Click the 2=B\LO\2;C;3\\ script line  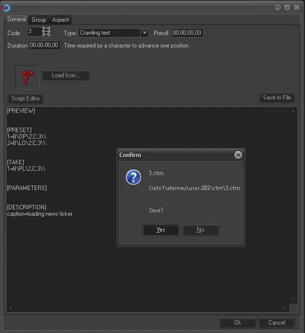pyautogui.click(x=26, y=143)
